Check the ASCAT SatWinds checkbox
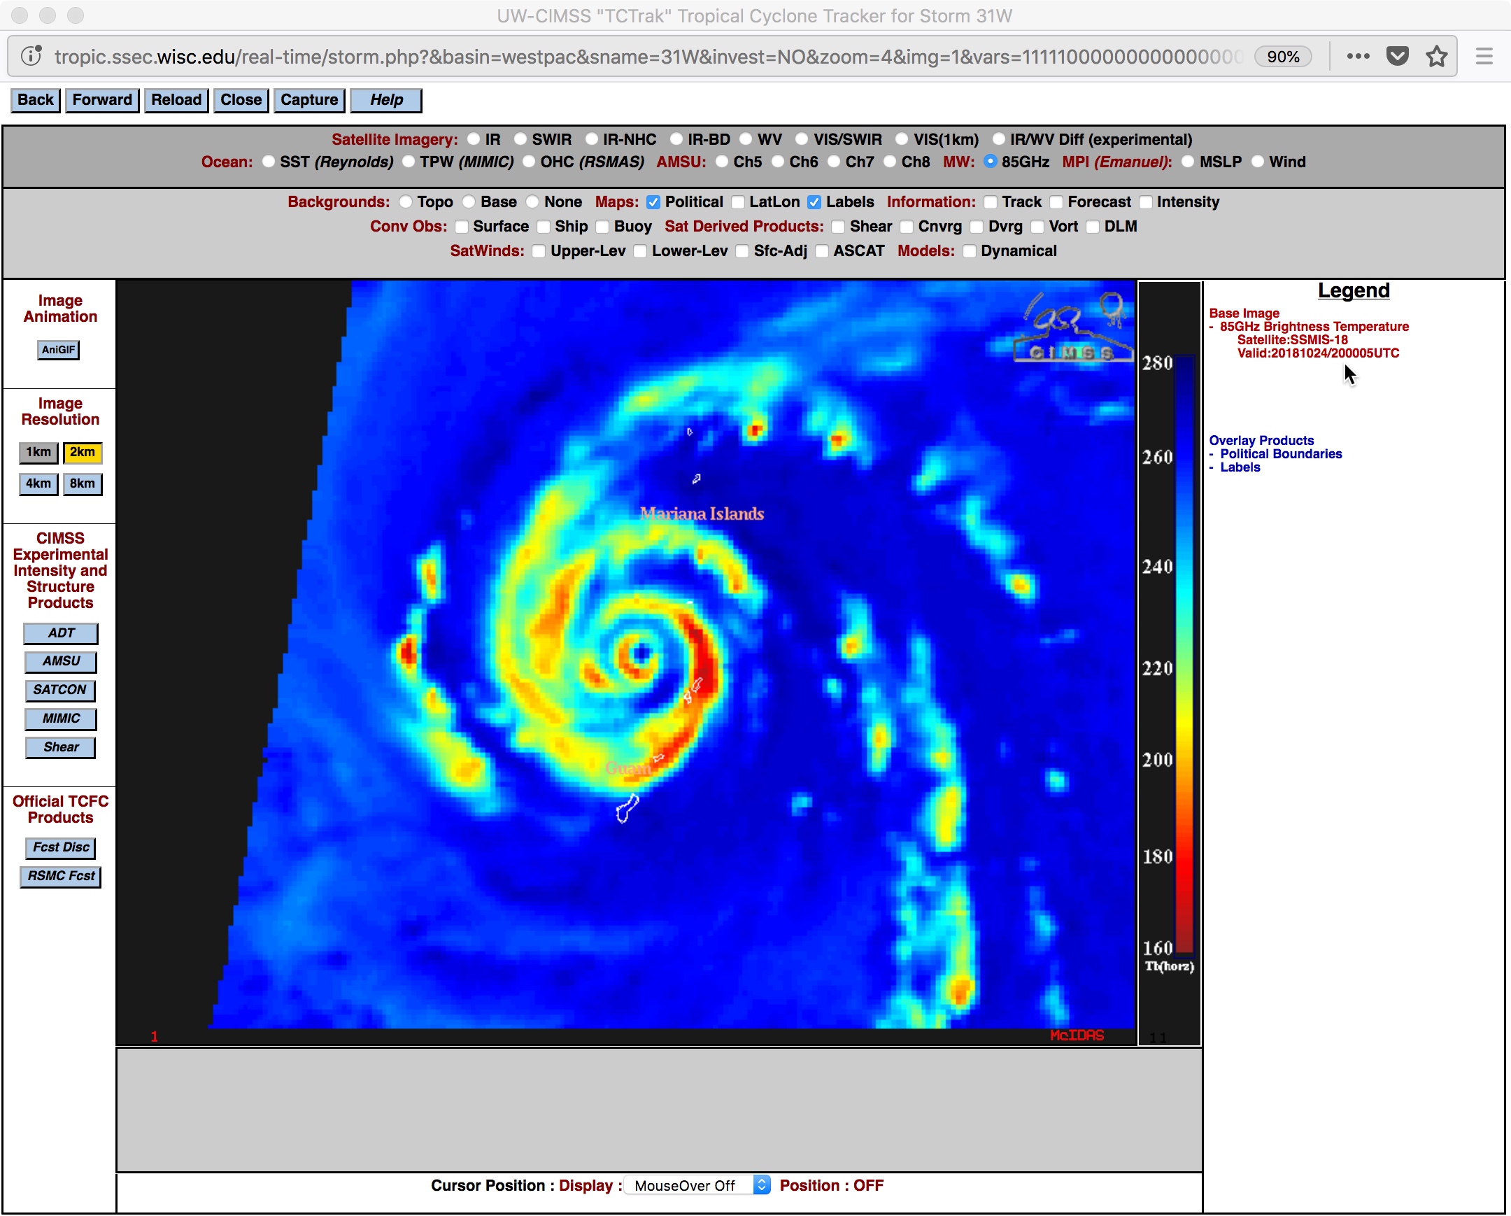 (x=822, y=251)
